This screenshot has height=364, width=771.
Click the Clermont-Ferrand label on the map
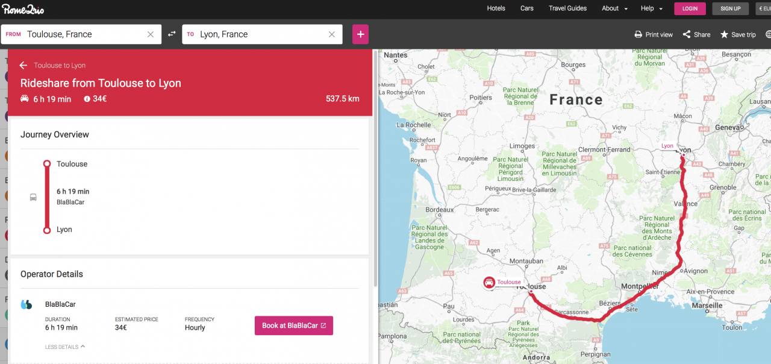tap(604, 149)
